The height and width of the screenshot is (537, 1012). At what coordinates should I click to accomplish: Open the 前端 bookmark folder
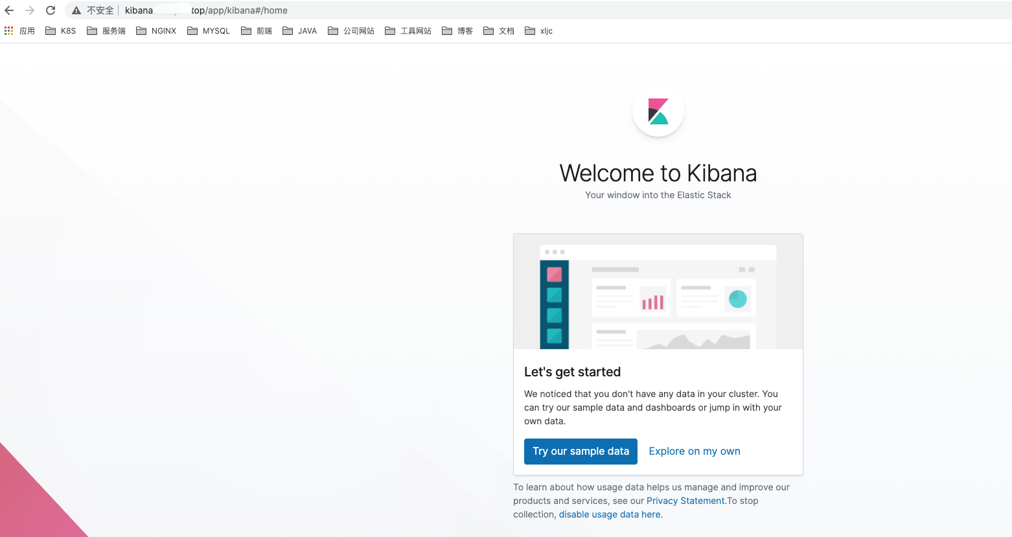257,31
